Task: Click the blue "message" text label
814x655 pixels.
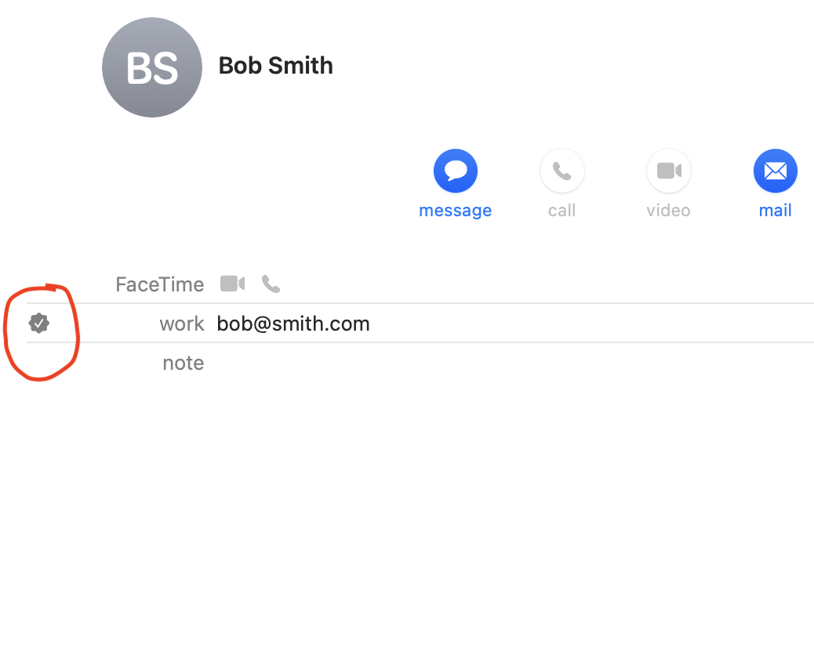Action: click(x=456, y=211)
